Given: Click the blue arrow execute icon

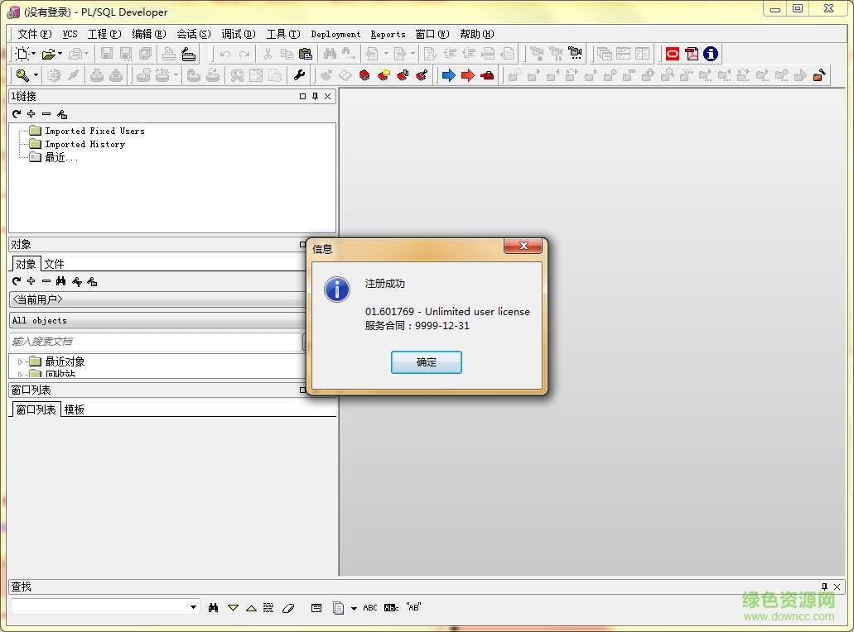Looking at the screenshot, I should pos(447,74).
